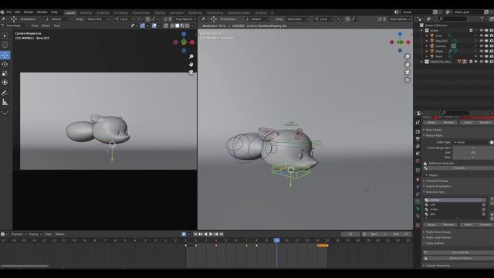Screen dimensions: 494x278
Task: Click the blue playhead at frame 10
Action: pyautogui.click(x=276, y=240)
